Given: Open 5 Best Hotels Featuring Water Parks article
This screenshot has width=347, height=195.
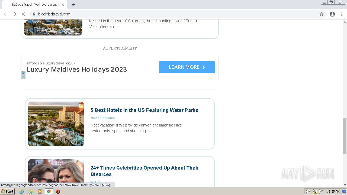Looking at the screenshot, I should [x=144, y=110].
